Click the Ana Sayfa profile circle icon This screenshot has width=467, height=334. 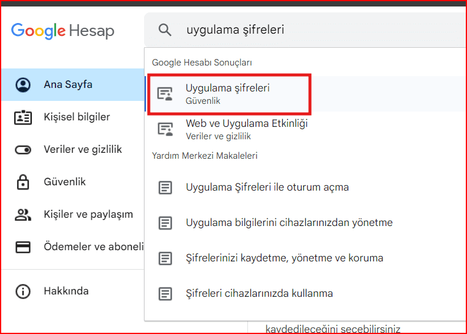coord(23,85)
